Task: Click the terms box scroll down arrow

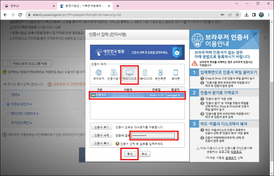Action: [265, 37]
